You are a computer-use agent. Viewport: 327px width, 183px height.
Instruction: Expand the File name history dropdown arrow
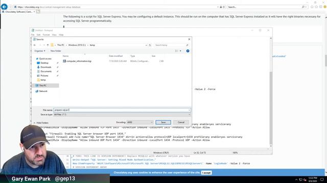point(189,110)
